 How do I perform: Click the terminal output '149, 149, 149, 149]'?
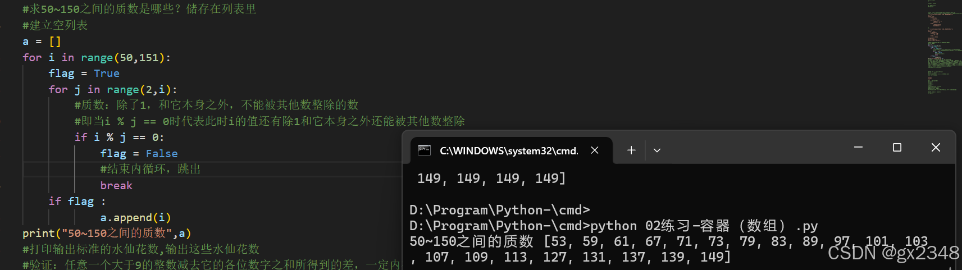[491, 179]
